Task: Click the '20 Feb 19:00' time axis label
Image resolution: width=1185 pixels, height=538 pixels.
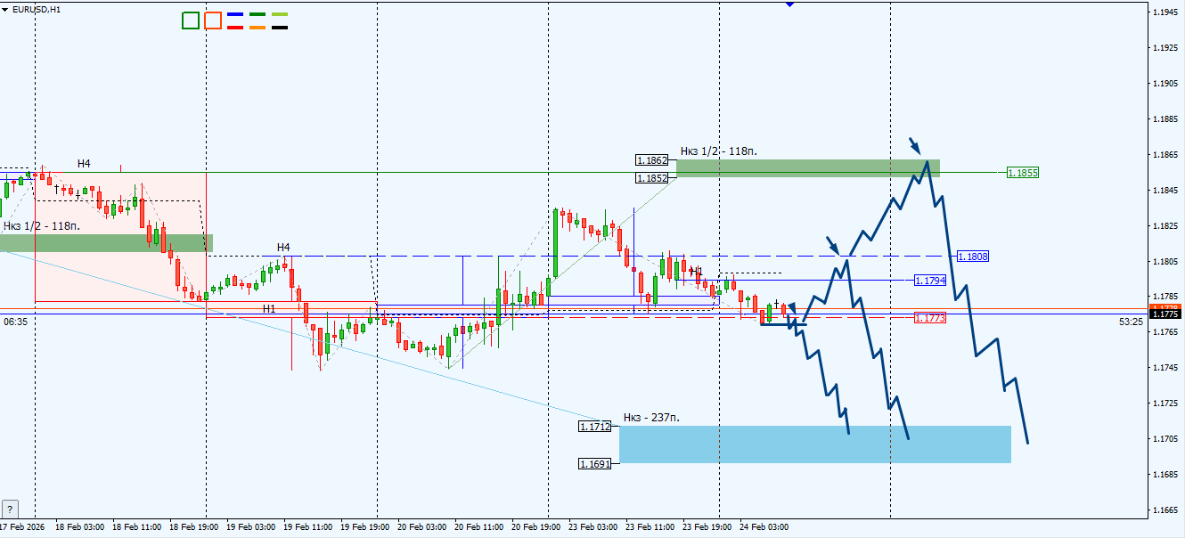Action: point(536,526)
